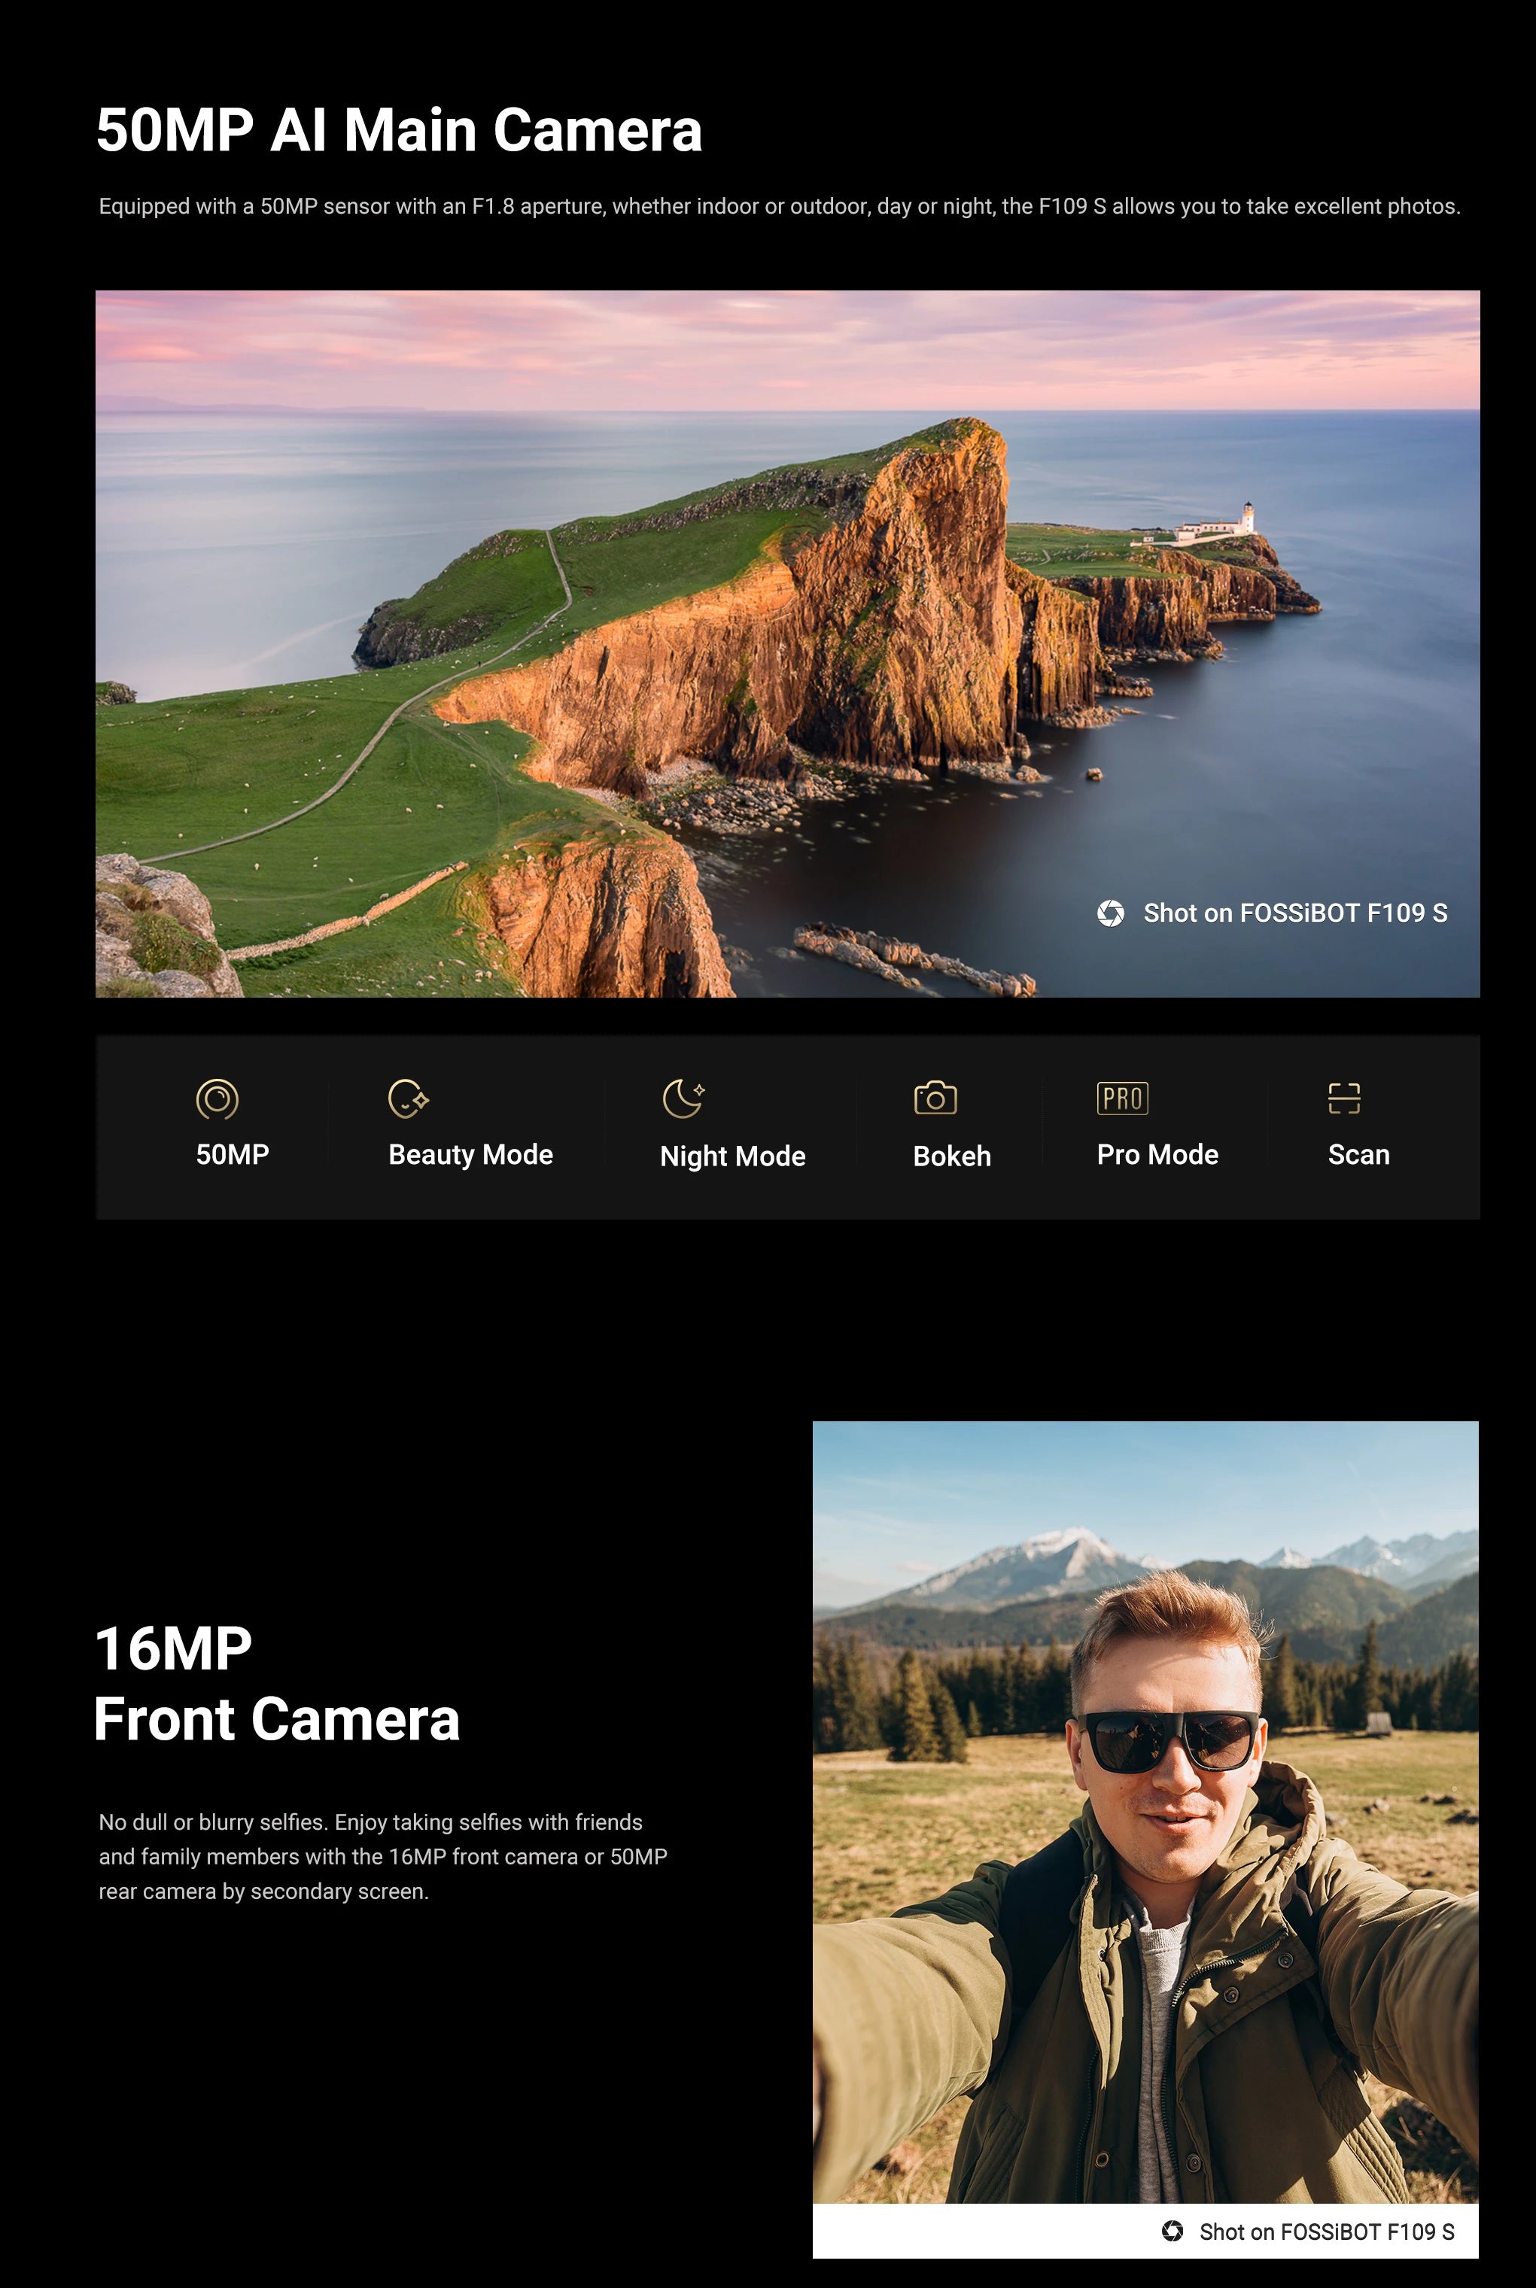
Task: Select the 50MP label
Action: point(232,1155)
